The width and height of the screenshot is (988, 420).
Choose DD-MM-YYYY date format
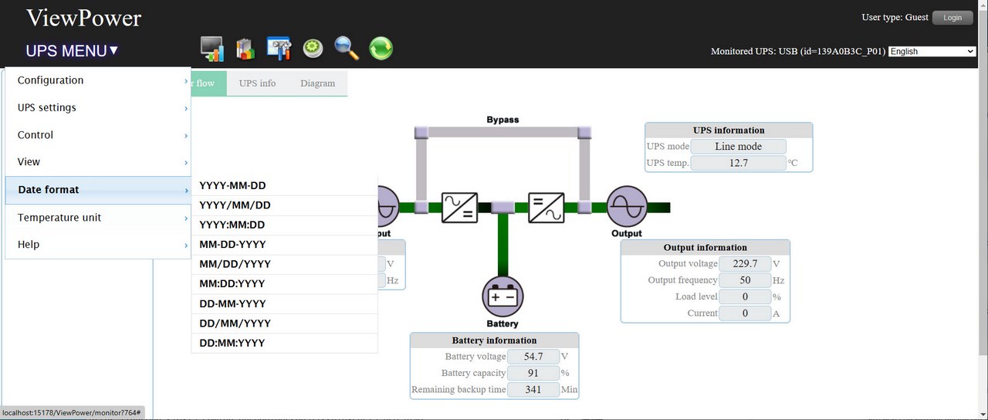285,304
